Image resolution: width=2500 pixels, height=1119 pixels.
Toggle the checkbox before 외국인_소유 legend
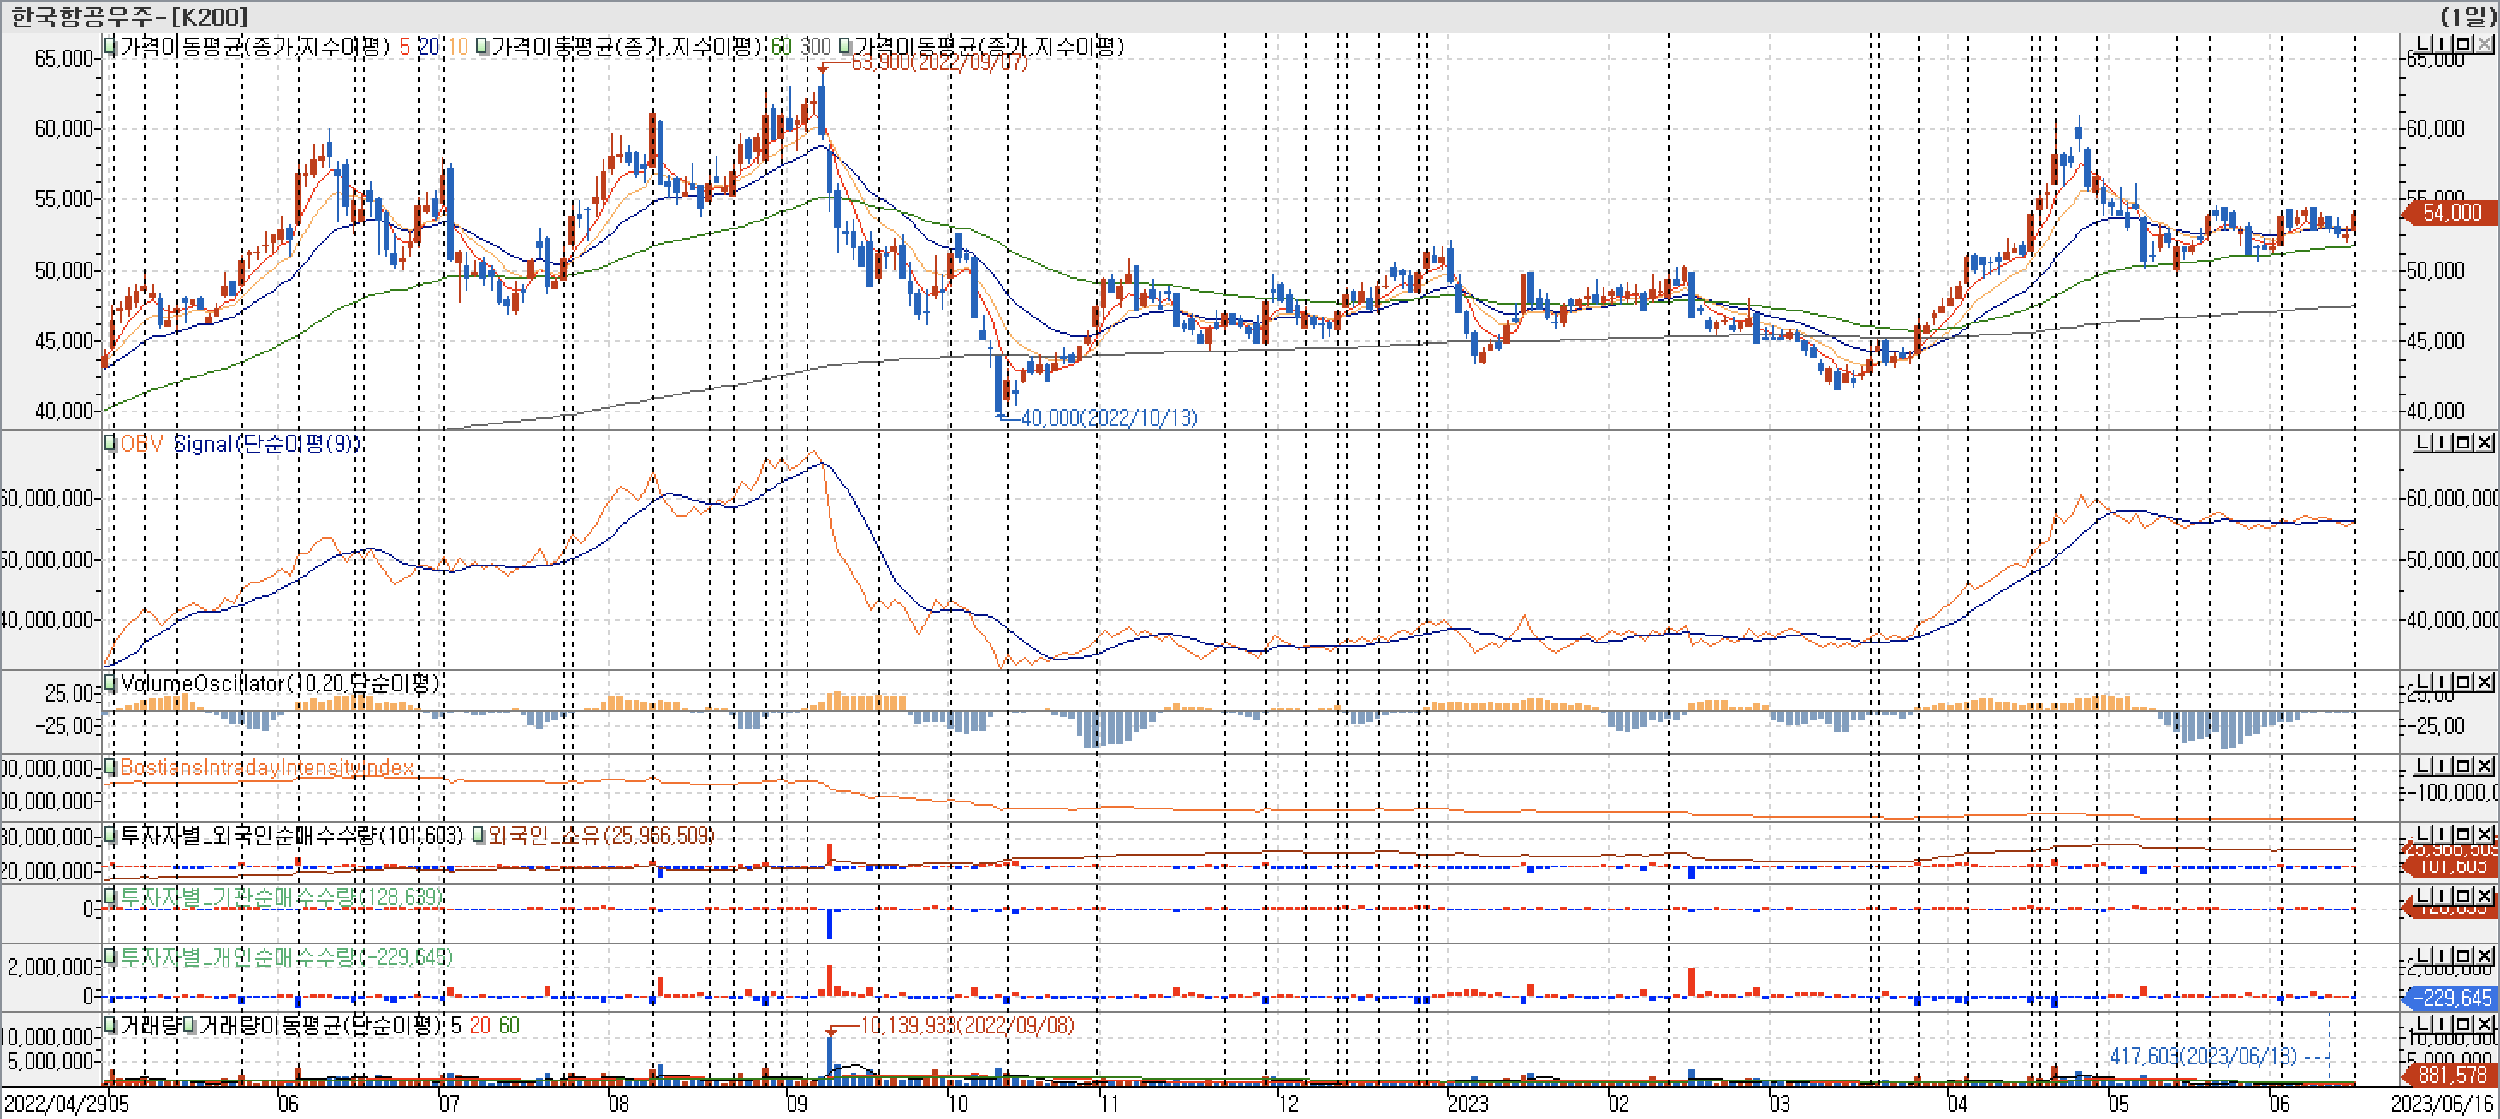(479, 836)
